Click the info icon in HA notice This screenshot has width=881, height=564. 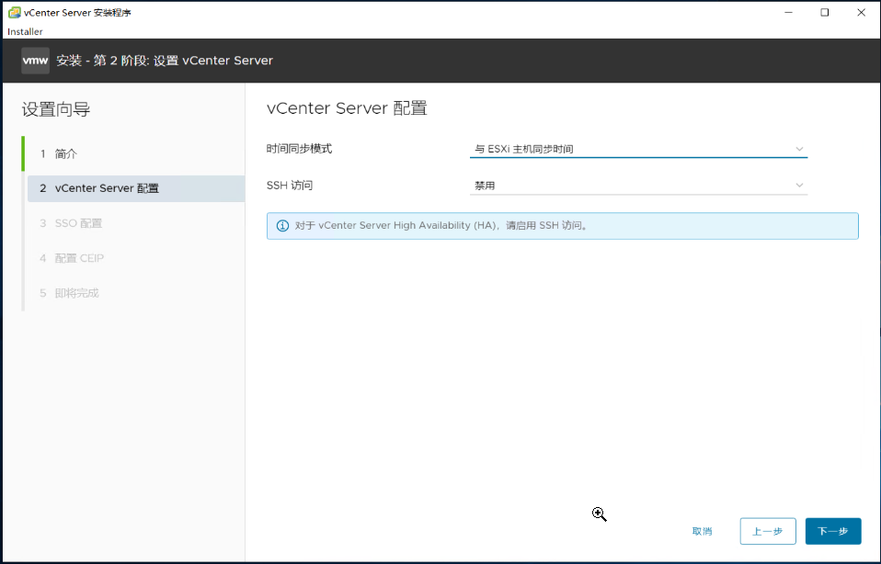point(282,226)
